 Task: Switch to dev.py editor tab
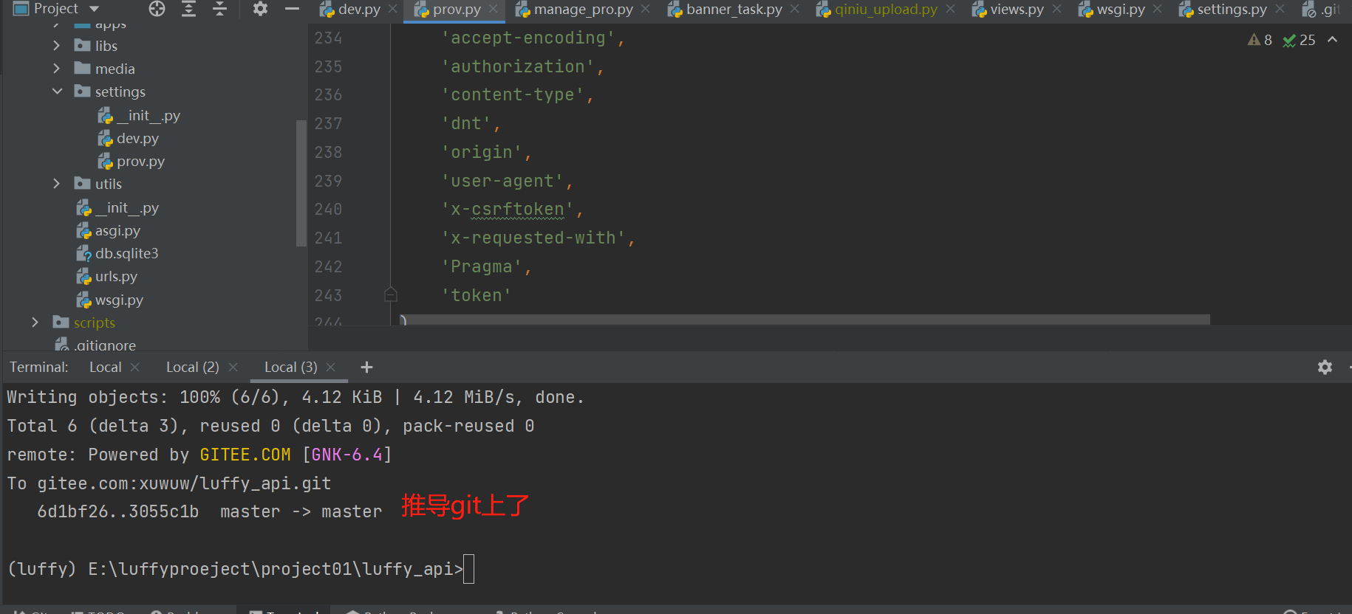[350, 10]
